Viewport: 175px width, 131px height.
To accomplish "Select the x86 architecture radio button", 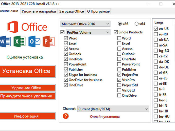I will tap(120, 24).
